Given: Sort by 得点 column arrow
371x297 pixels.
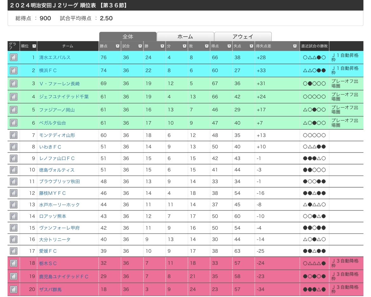Looking at the screenshot, I should (229, 46).
